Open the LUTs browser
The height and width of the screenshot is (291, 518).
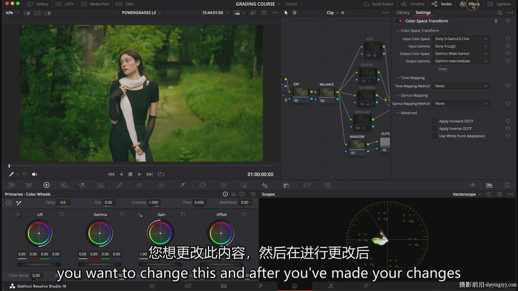coord(64,4)
